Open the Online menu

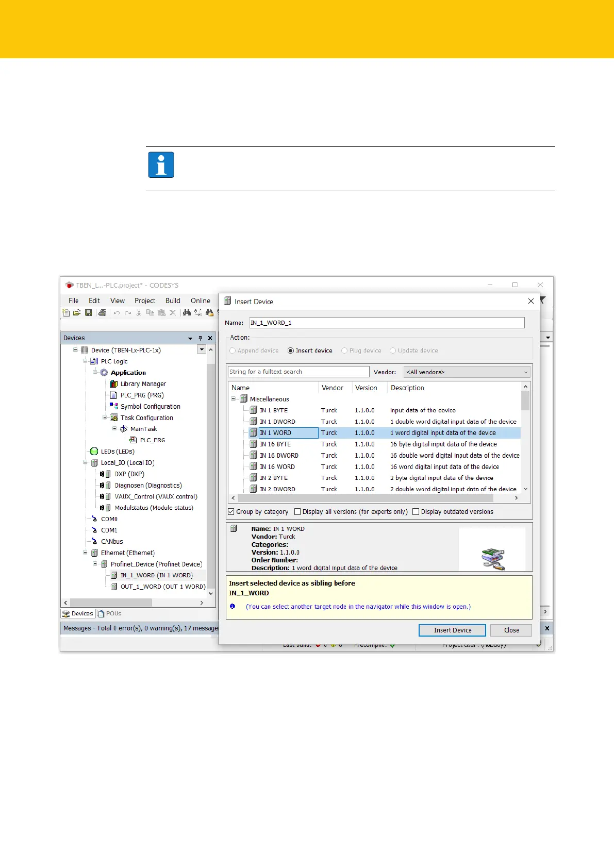pyautogui.click(x=201, y=301)
